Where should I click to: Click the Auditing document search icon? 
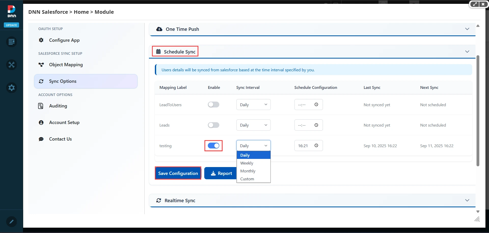[41, 106]
